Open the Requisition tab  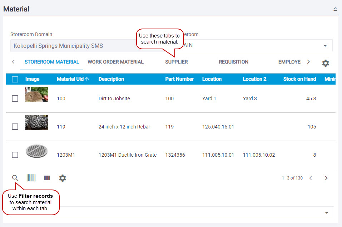(233, 62)
